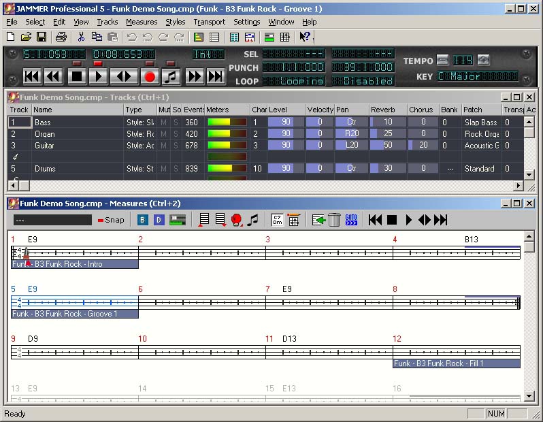The image size is (543, 422).
Task: Click the grid with pencil icon
Action: (x=294, y=220)
